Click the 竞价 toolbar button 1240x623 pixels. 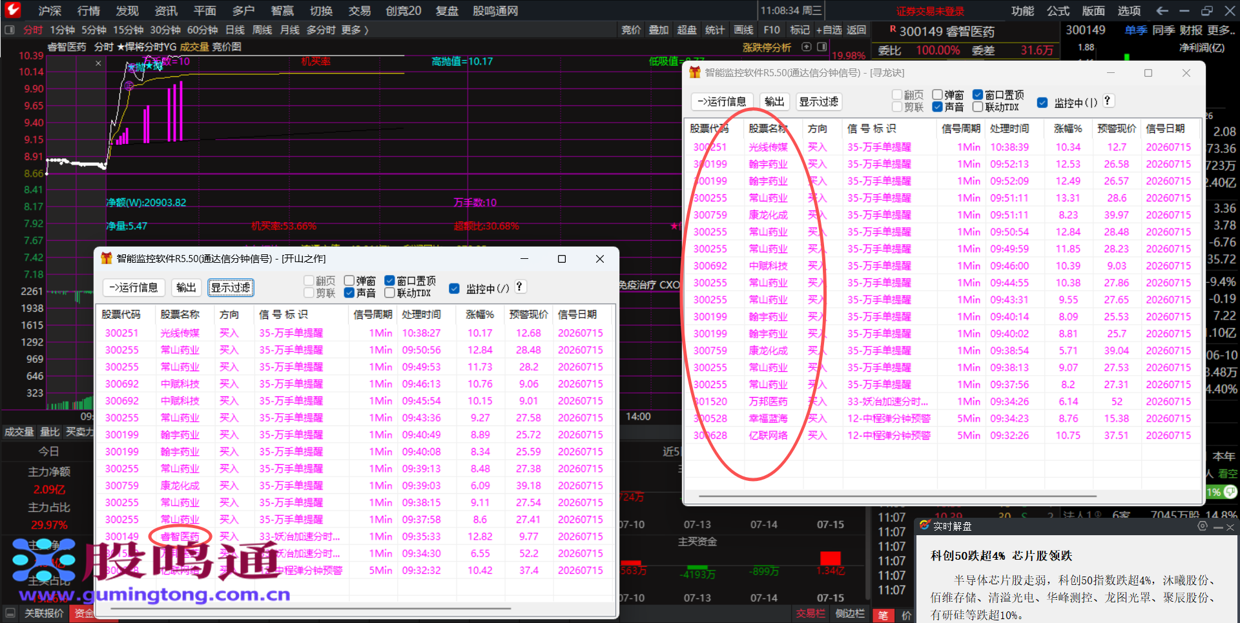[631, 30]
